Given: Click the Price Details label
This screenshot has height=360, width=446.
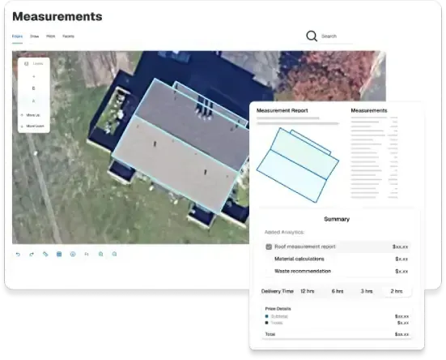Looking at the screenshot, I should click(x=278, y=309).
